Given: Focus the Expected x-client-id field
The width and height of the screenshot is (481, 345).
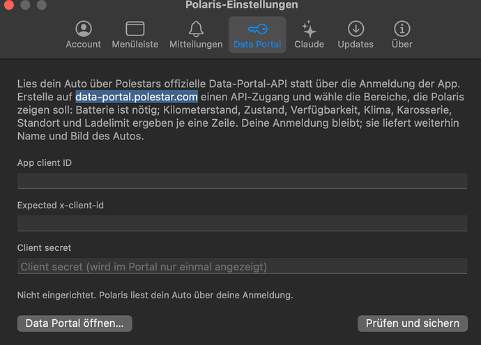Looking at the screenshot, I should [x=243, y=223].
